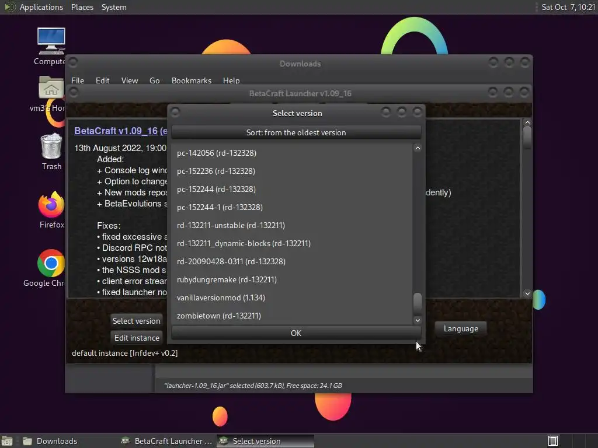Open Edit menu in Downloads window

102,80
